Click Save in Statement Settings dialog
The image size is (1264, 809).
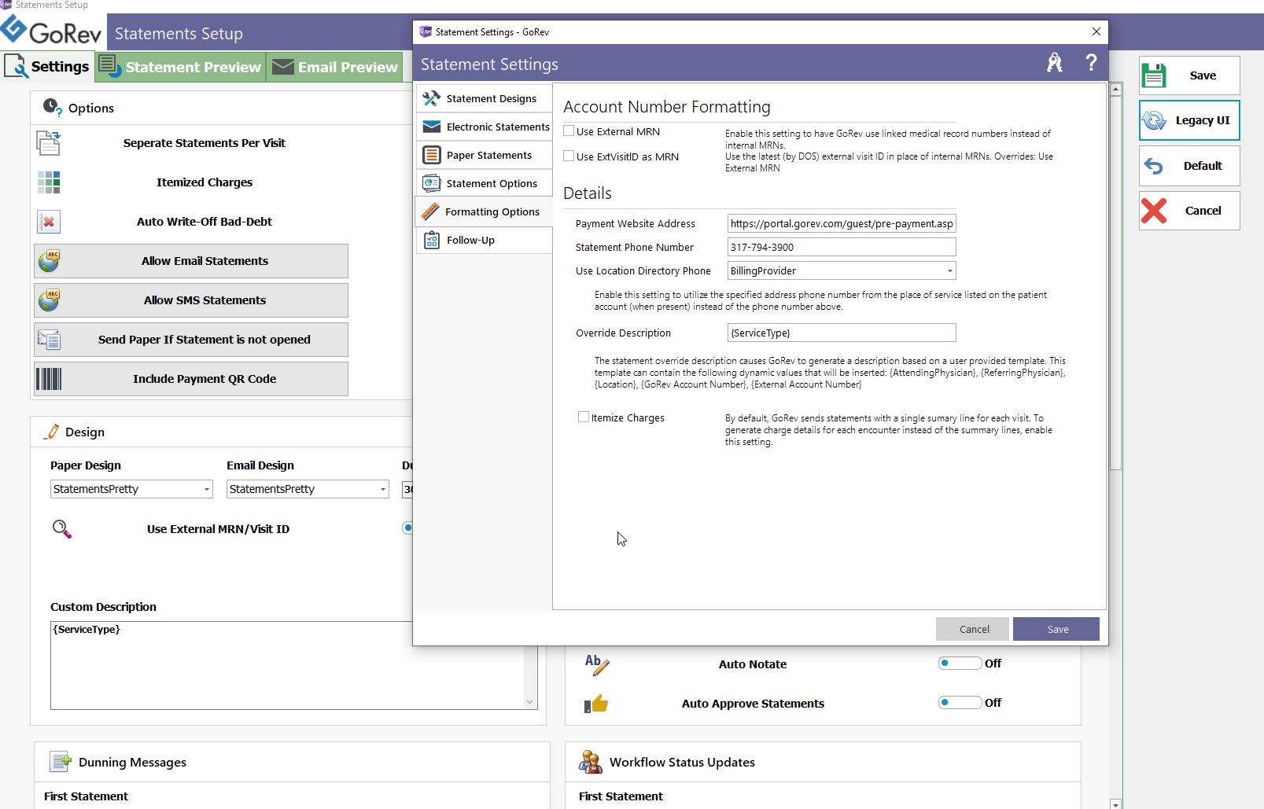[x=1056, y=629]
